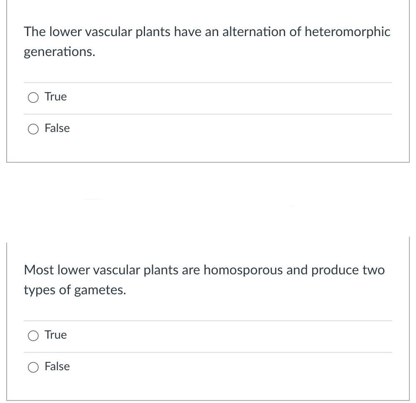Select False radio button for homosporous question
The height and width of the screenshot is (403, 416).
click(x=33, y=367)
